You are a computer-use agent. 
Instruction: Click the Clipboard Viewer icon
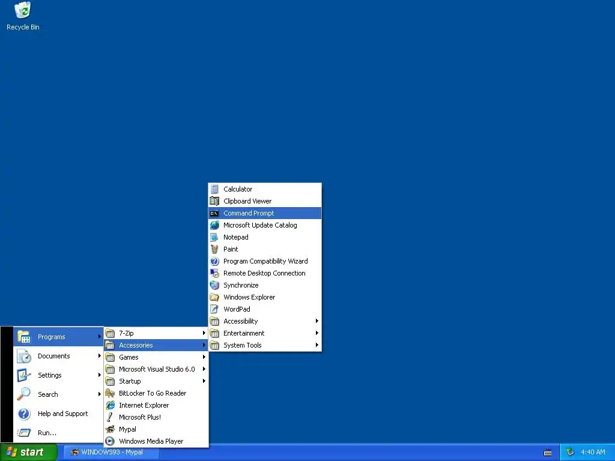point(214,201)
